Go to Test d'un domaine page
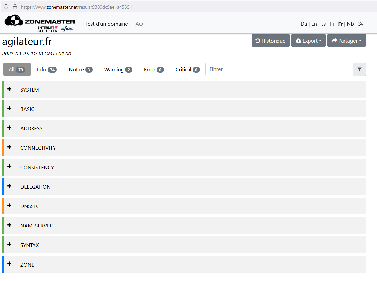The width and height of the screenshot is (377, 281). pyautogui.click(x=107, y=24)
